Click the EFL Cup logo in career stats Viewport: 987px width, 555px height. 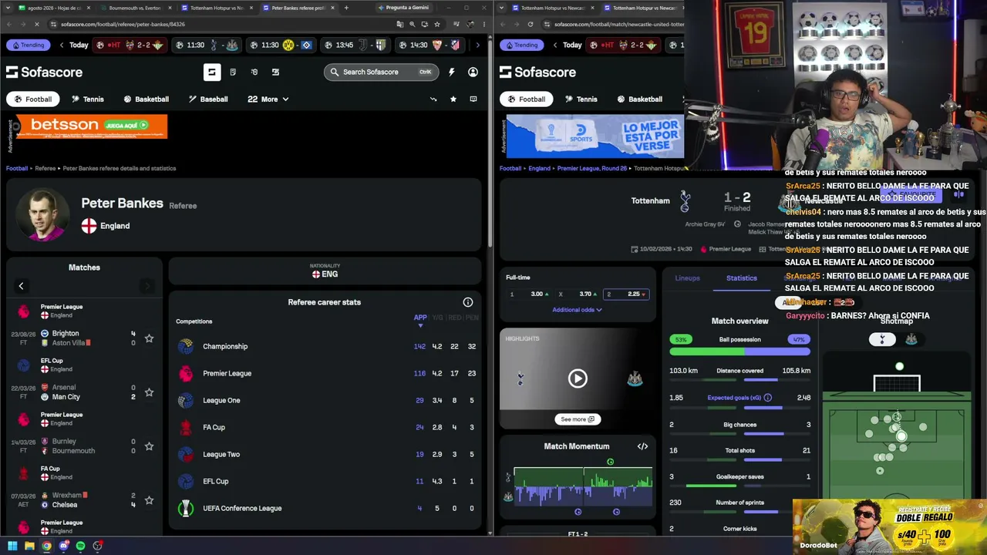pos(186,481)
